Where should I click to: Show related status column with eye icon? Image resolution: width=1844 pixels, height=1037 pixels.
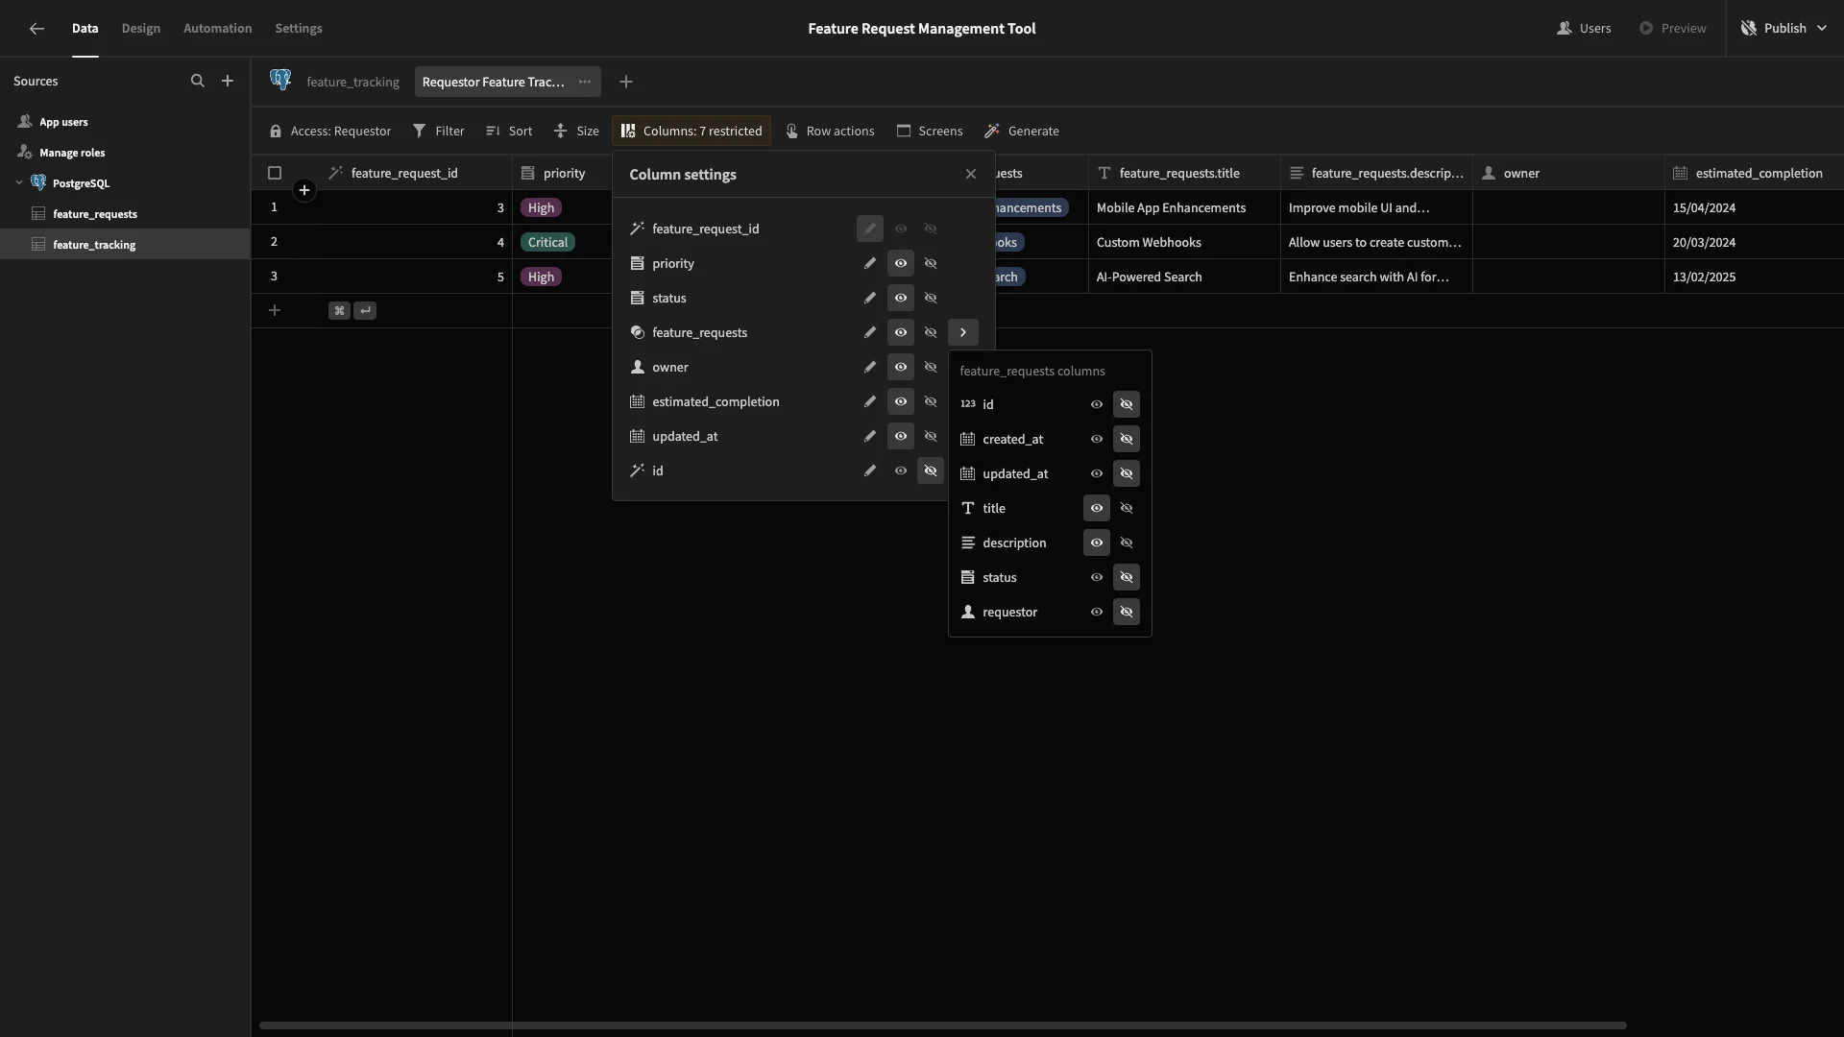[x=1097, y=577]
